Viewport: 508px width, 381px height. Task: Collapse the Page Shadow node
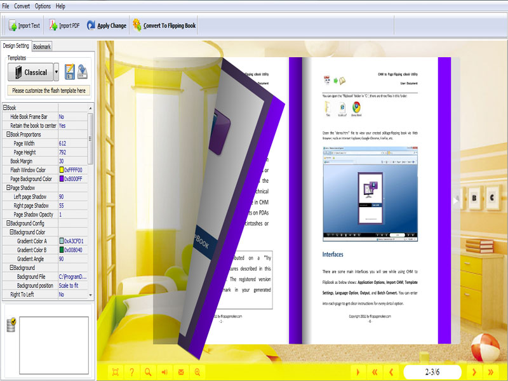(8, 187)
